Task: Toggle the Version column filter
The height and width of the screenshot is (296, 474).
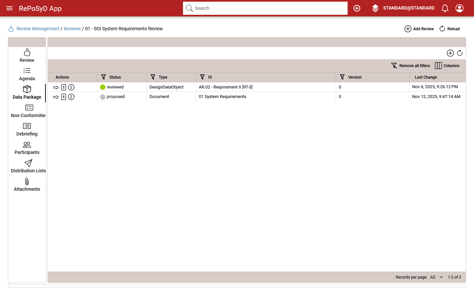Action: tap(342, 77)
